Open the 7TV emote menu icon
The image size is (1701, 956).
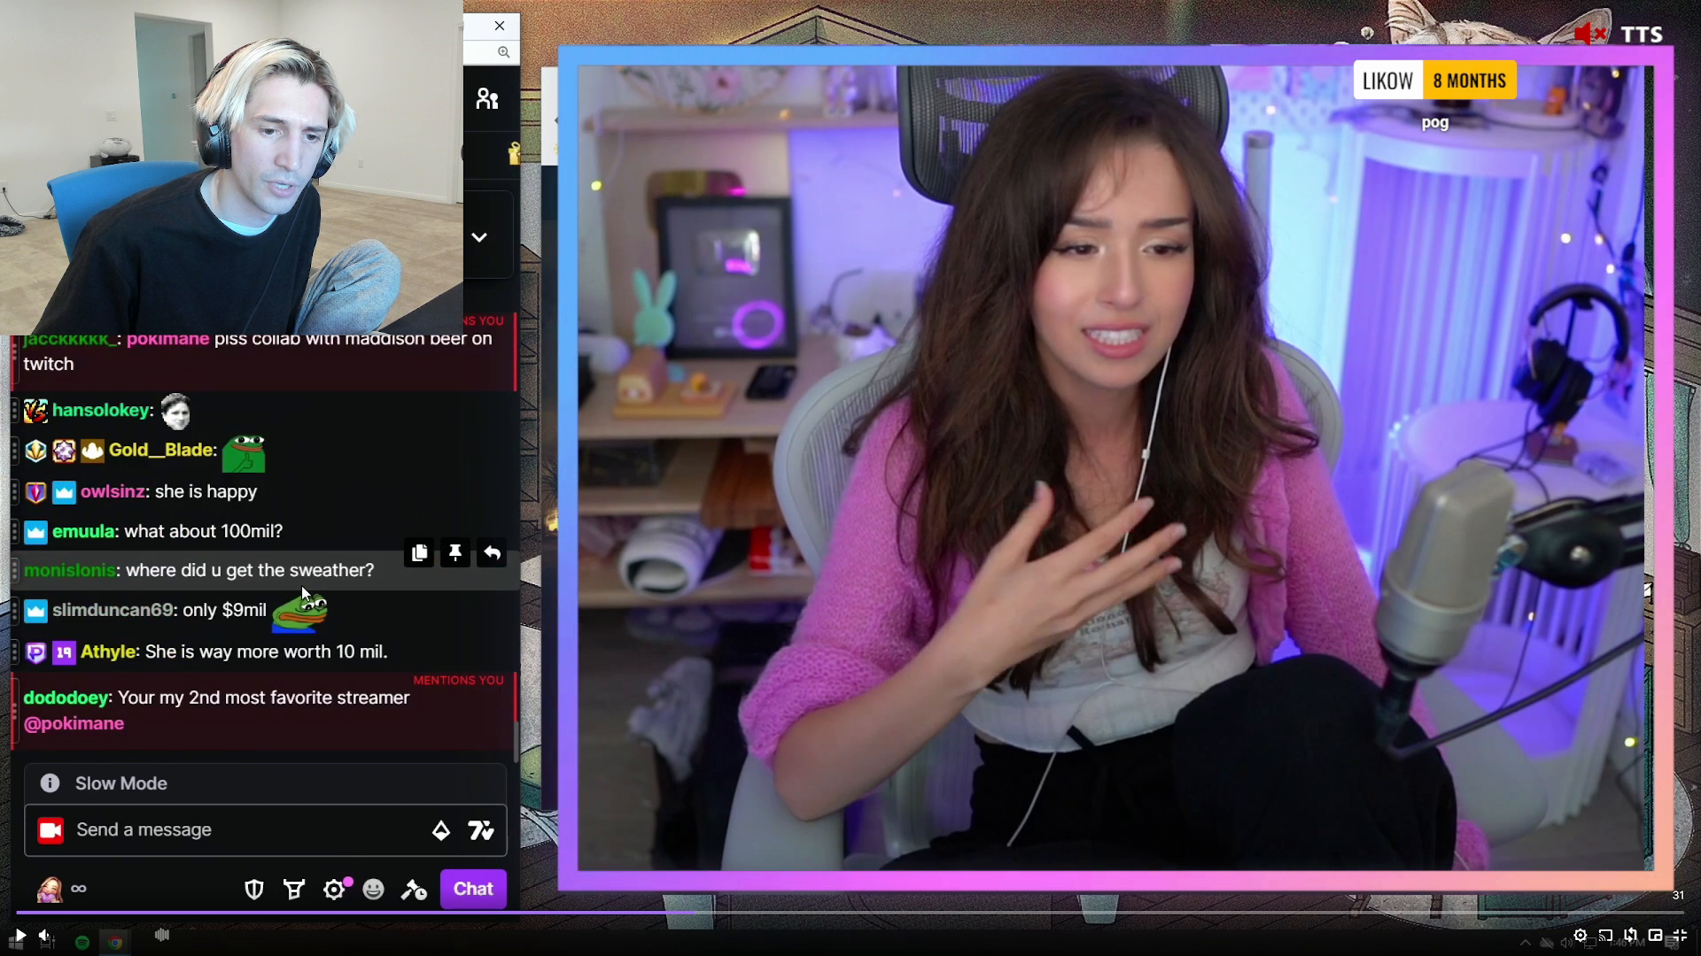coord(481,830)
